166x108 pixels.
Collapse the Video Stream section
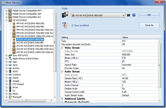pyautogui.click(x=62, y=48)
